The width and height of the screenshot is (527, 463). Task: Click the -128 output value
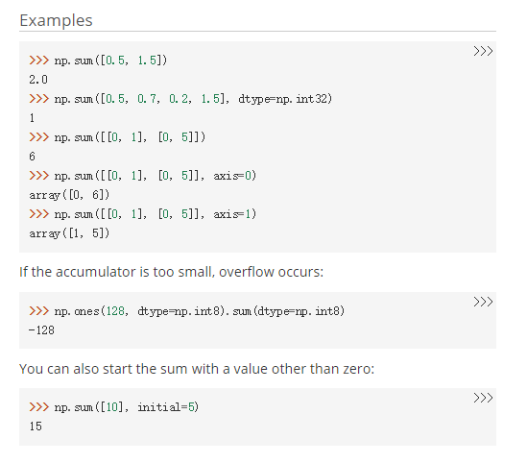coord(41,330)
